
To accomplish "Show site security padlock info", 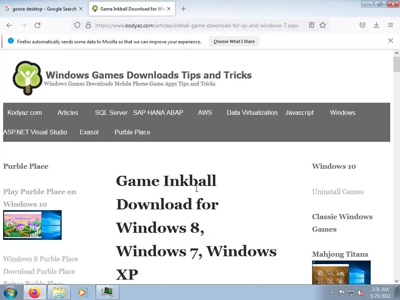I will point(88,25).
